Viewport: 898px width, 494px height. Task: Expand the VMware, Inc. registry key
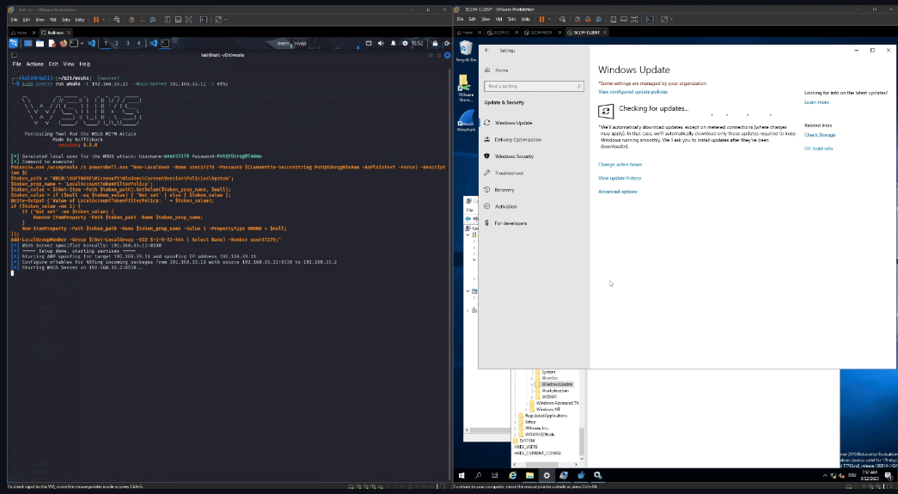pyautogui.click(x=515, y=428)
